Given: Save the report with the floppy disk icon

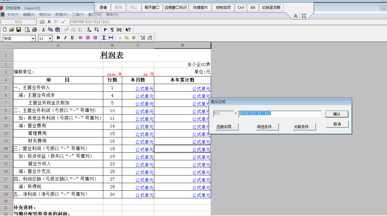Looking at the screenshot, I should (19, 30).
